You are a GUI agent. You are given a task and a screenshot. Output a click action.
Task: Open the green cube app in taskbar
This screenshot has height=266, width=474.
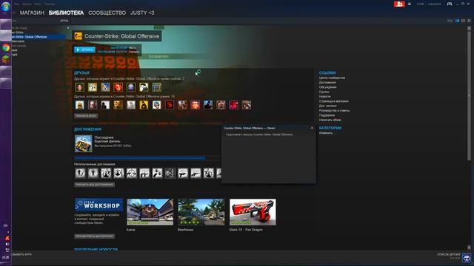(x=6, y=59)
